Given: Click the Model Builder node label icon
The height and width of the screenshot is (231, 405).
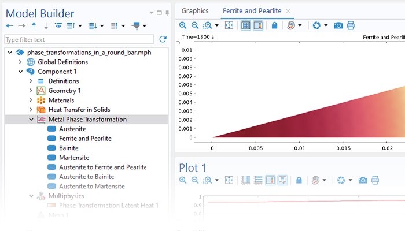Looking at the screenshot, I should (115, 25).
